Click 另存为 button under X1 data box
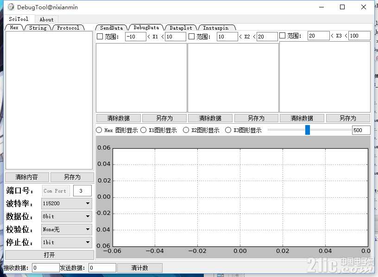This screenshot has height=277, width=378. pos(164,118)
